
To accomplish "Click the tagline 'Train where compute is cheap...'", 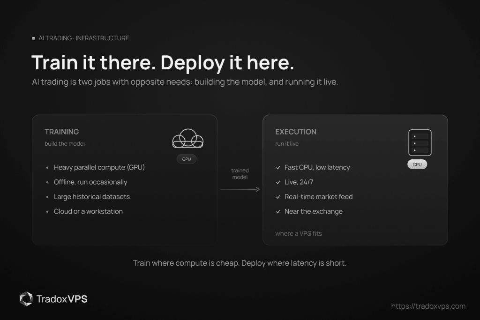I will [240, 263].
